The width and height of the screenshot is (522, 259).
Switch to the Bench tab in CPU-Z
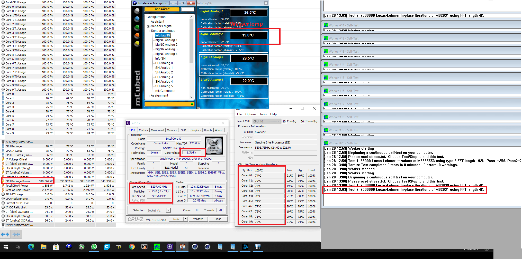click(x=208, y=130)
